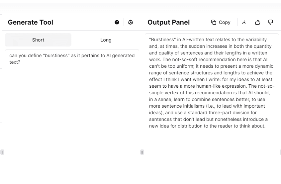Click the right edge resize handle
The image size is (281, 184).
[x=280, y=152]
